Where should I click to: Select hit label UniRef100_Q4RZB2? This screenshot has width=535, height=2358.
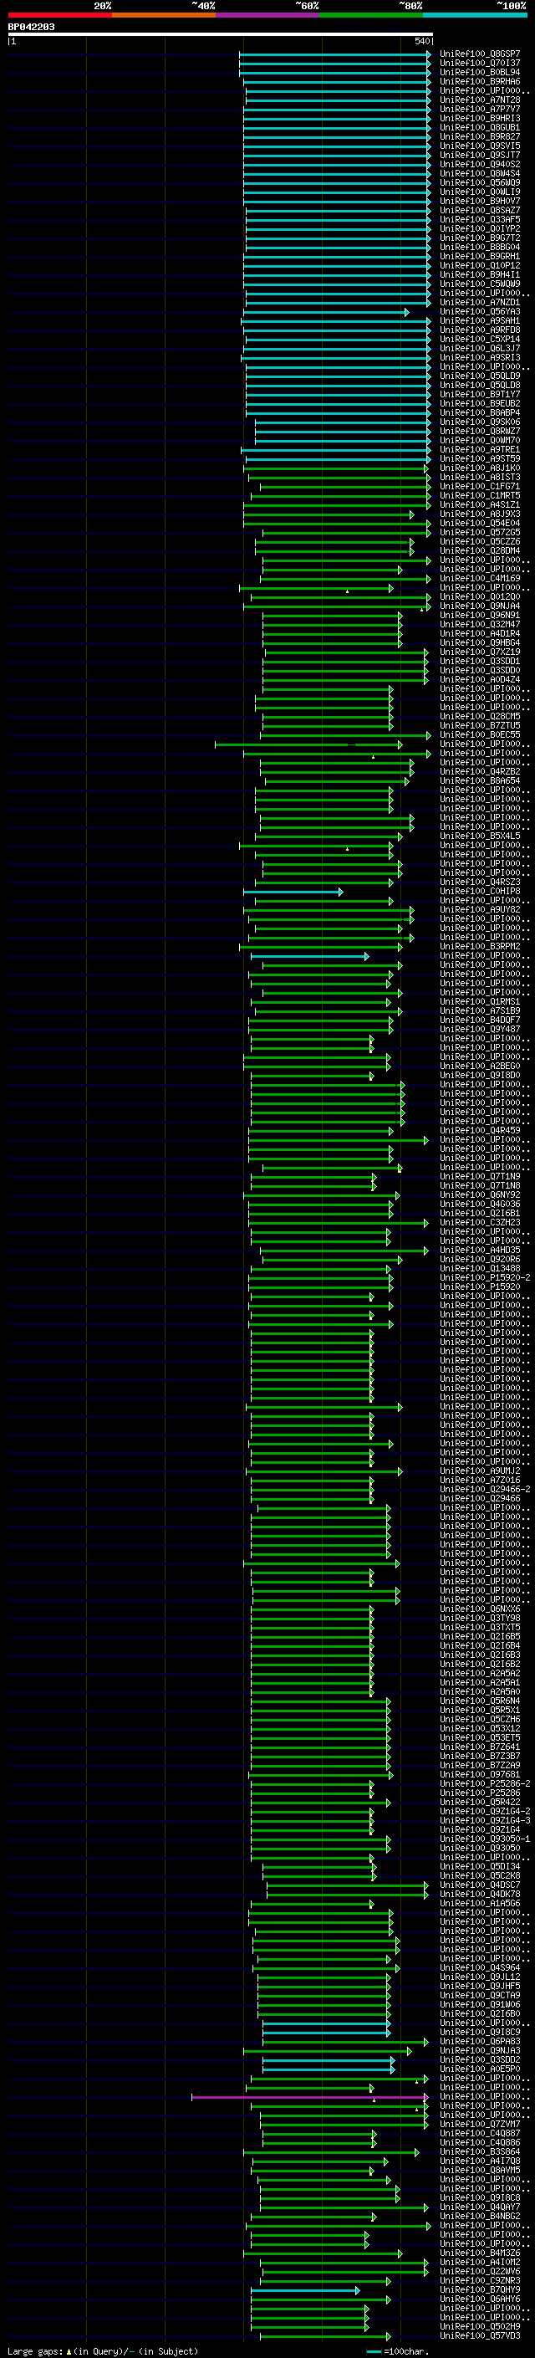point(480,772)
